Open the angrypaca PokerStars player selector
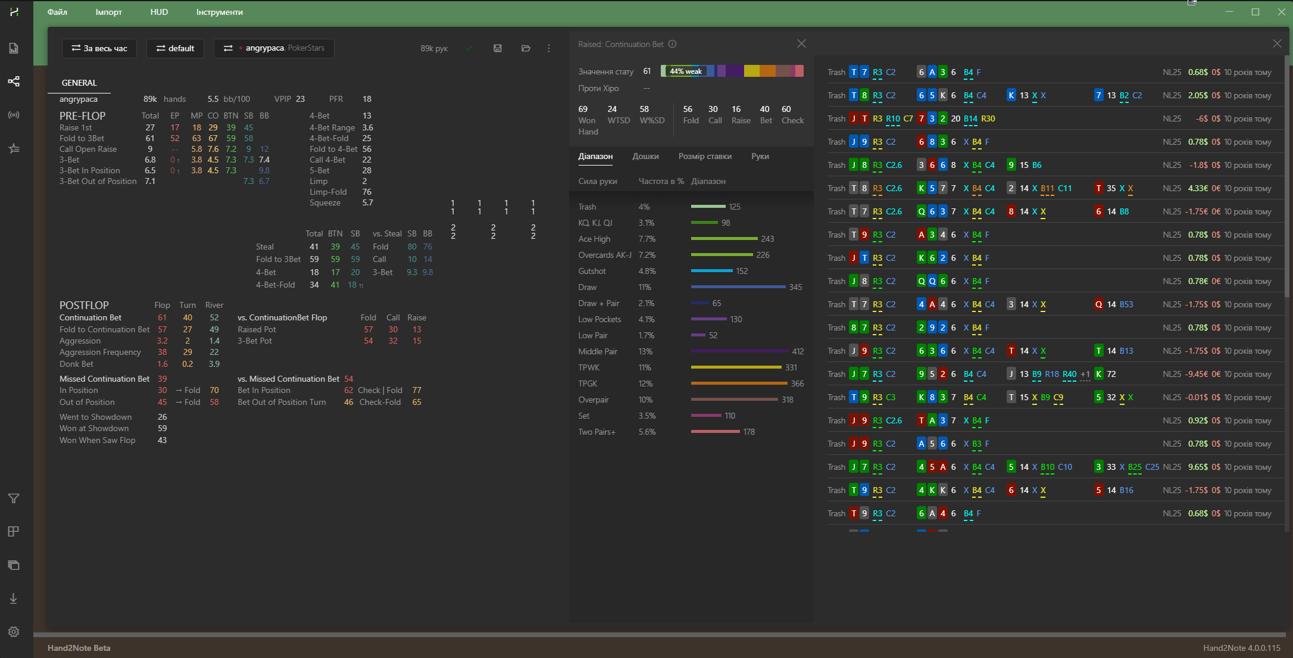Screen dimensions: 1293x658 [274, 48]
